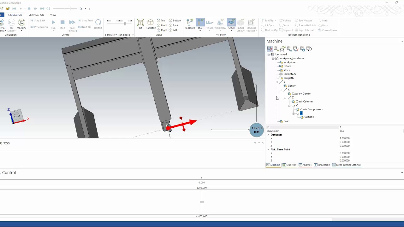
Task: Select the Front view
Action: click(162, 25)
